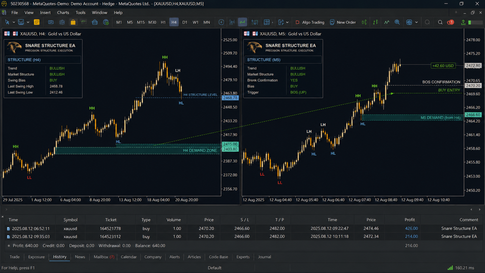Open the Charts menu
This screenshot has height=273, width=485.
(63, 12)
